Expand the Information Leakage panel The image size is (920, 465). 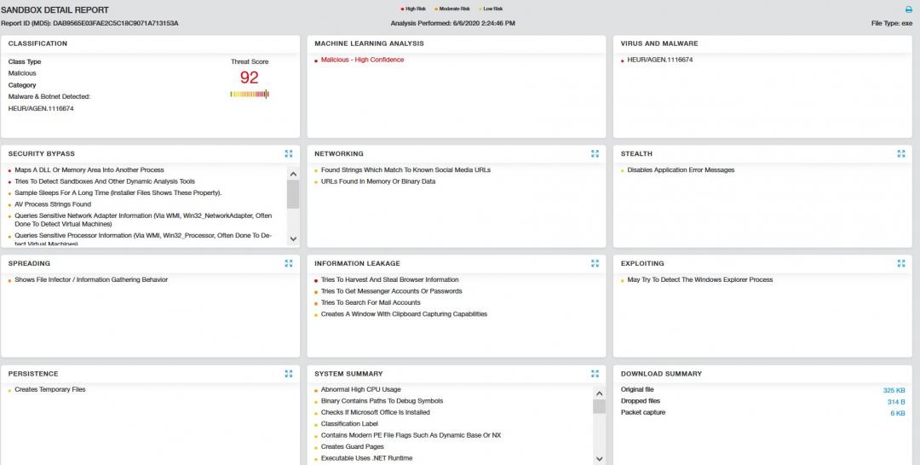point(595,264)
